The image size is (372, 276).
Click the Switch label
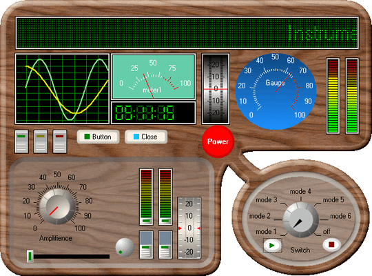coord(300,250)
